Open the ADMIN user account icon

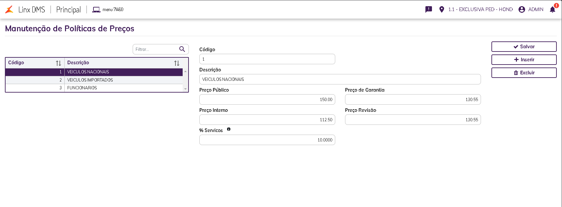coord(522,9)
